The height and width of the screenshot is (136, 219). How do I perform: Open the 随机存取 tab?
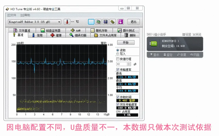pos(99,30)
